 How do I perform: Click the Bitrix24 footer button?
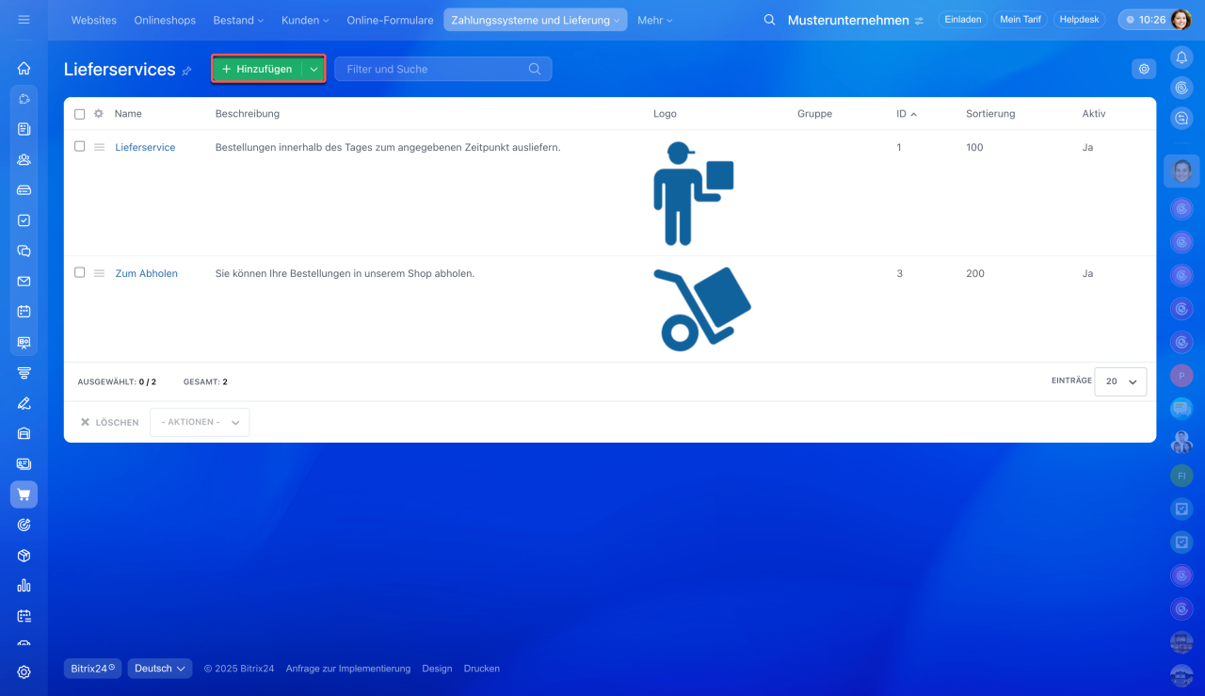[92, 669]
